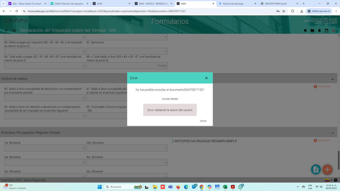Image resolution: width=340 pixels, height=191 pixels.
Task: Click the red power logout icon
Action: pos(333,31)
